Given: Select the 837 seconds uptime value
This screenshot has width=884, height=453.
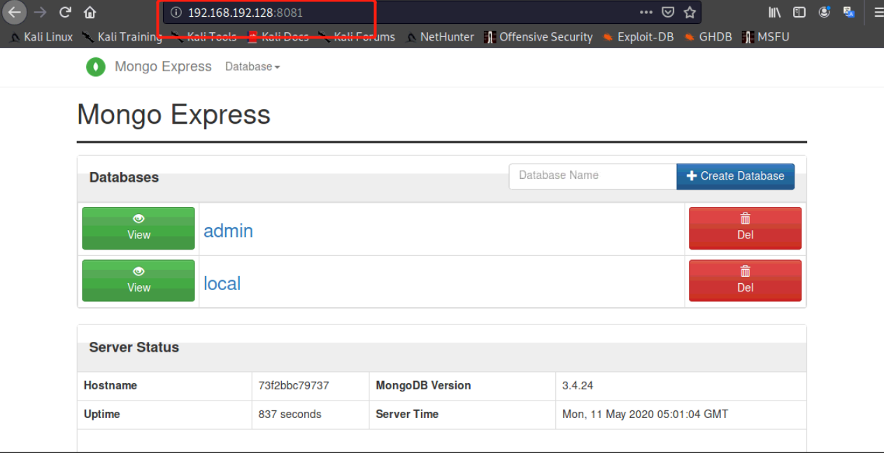Looking at the screenshot, I should coord(290,414).
